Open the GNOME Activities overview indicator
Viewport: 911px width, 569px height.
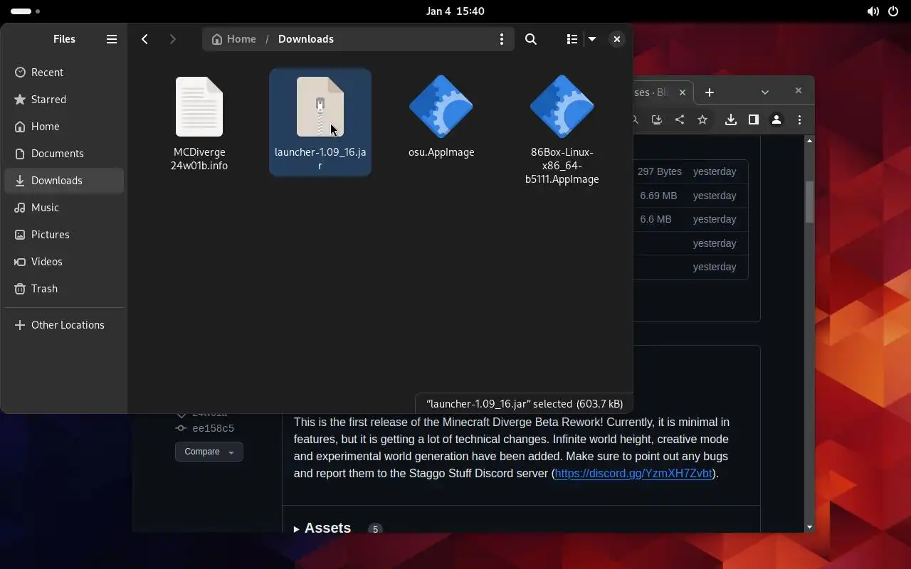click(26, 11)
